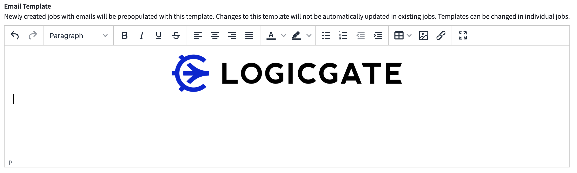This screenshot has height=173, width=577.
Task: Place cursor in the empty paragraph below logo
Action: pos(287,99)
